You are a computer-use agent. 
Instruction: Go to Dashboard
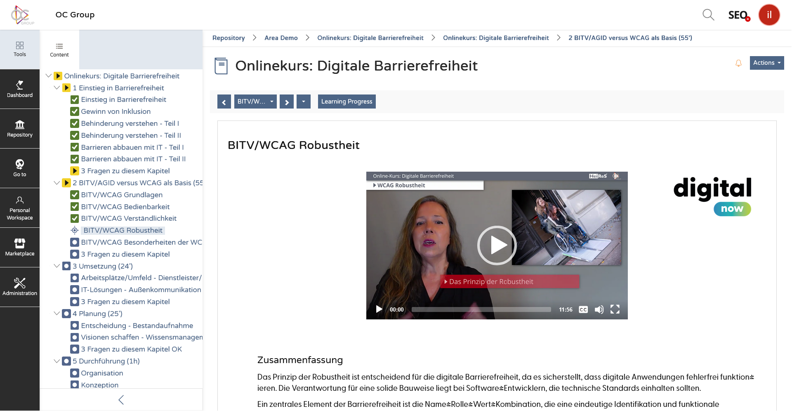pos(20,89)
